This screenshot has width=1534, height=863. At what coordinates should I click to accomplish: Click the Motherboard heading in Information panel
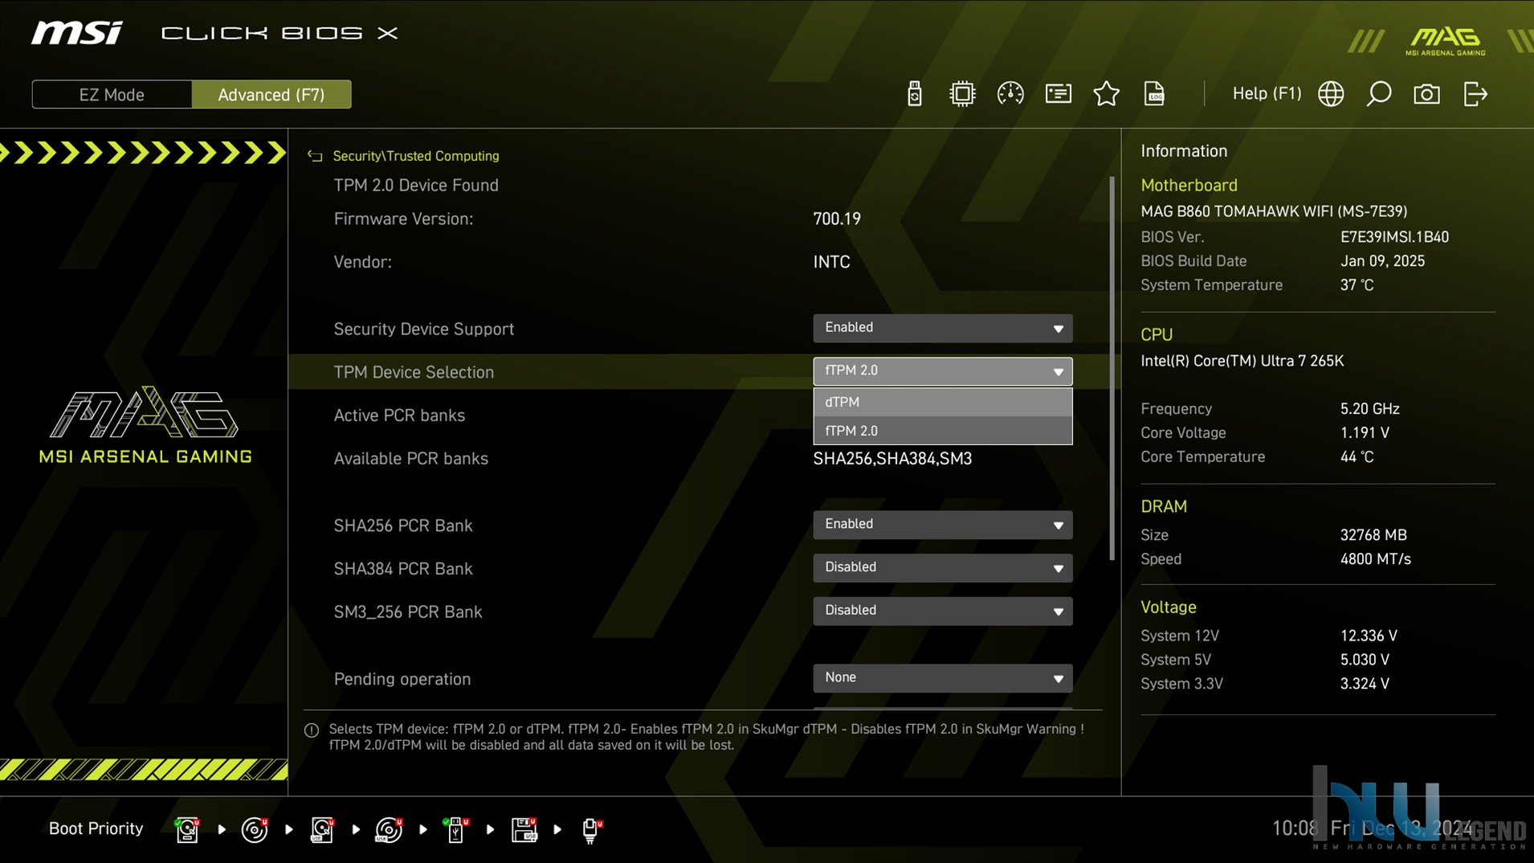(1189, 186)
